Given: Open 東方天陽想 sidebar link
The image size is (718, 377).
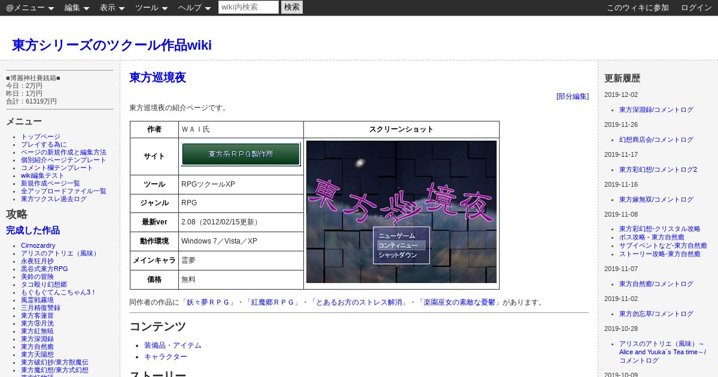Looking at the screenshot, I should [x=37, y=354].
